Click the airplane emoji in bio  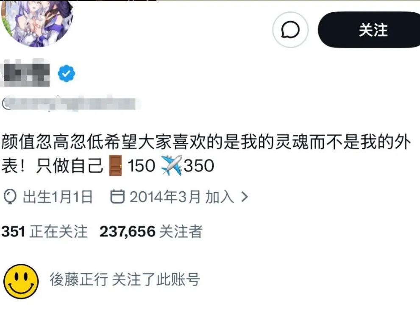172,165
